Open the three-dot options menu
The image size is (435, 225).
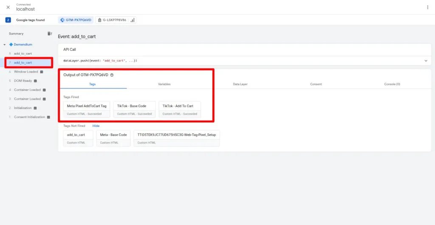pyautogui.click(x=427, y=8)
